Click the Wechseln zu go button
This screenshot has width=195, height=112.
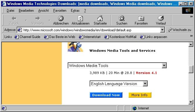click(x=179, y=30)
